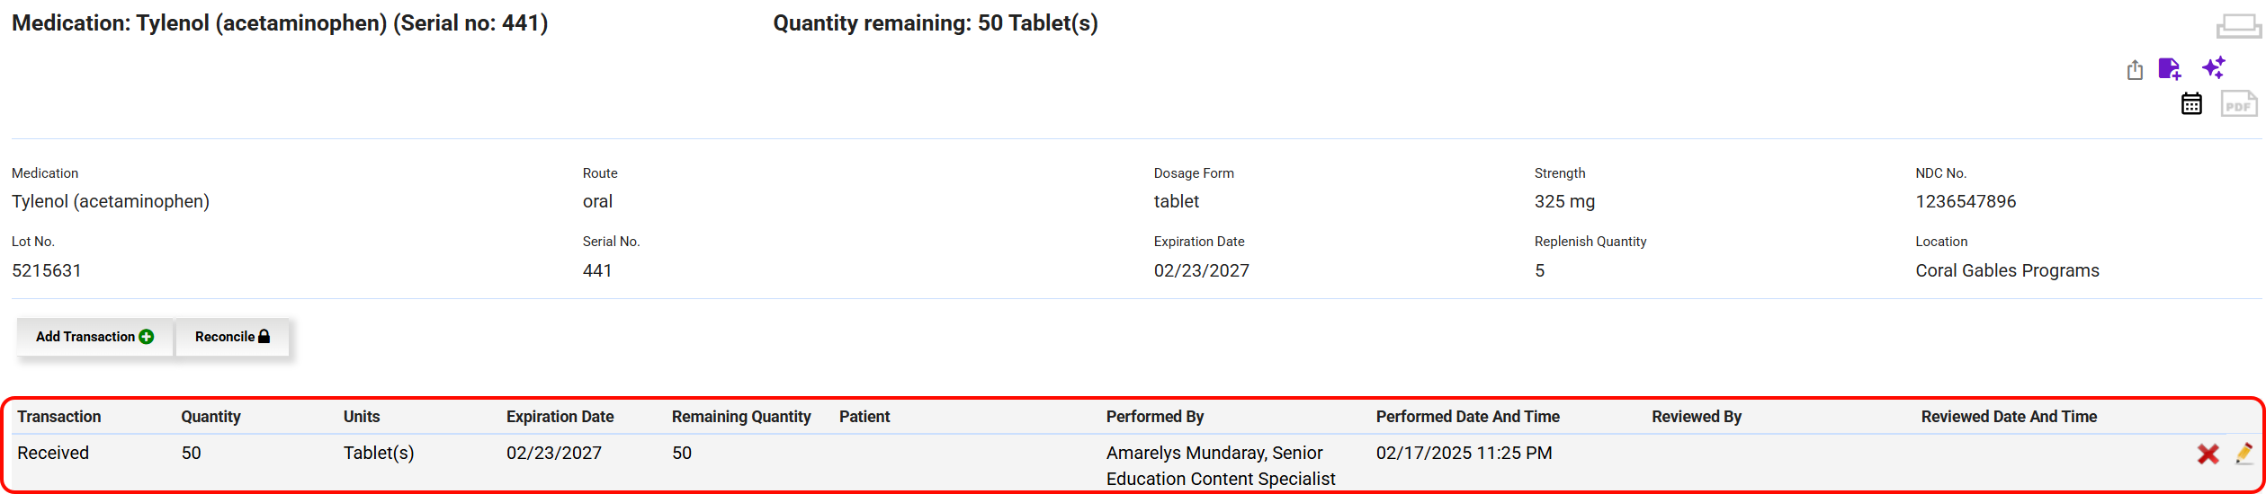Click the share/export icon
This screenshot has height=494, width=2266.
pyautogui.click(x=2135, y=70)
